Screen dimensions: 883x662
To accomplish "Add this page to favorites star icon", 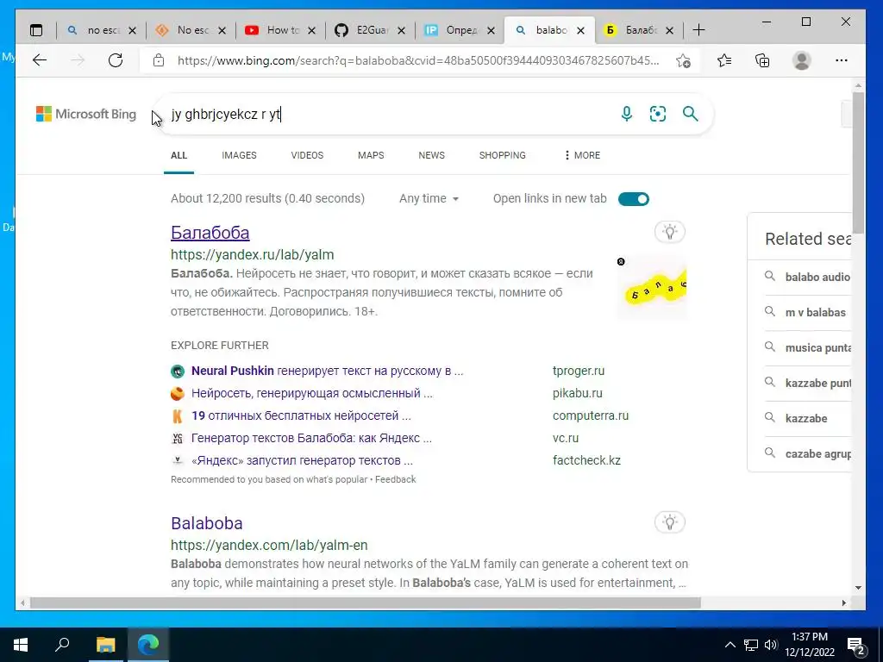I will click(683, 61).
